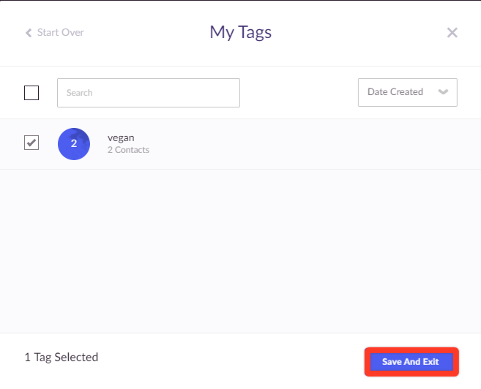
Task: Close the My Tags dialog
Action: pos(452,32)
